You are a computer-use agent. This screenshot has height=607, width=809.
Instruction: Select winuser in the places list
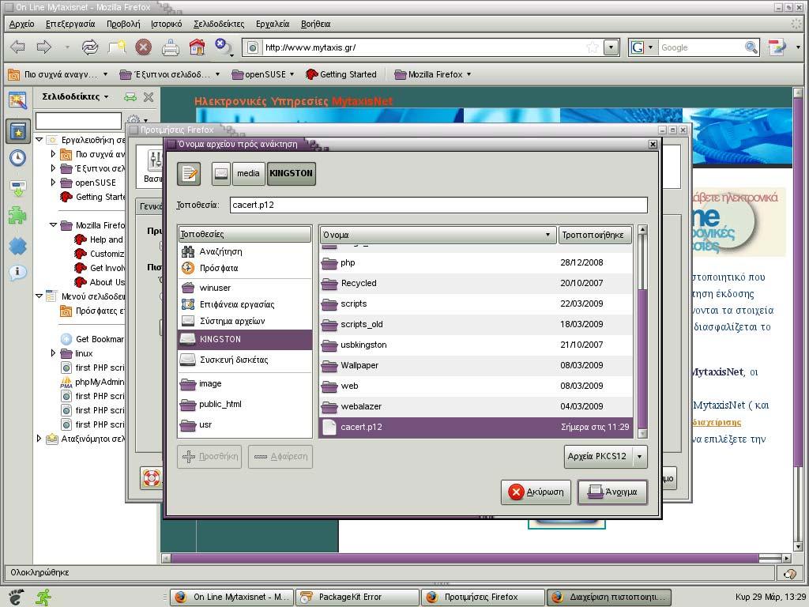(245, 288)
